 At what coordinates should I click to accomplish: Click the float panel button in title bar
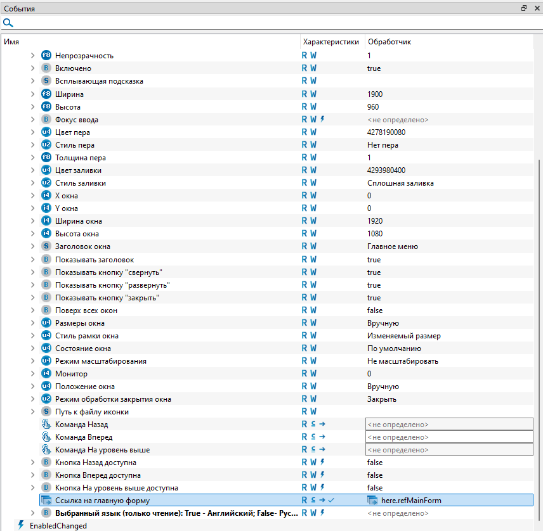524,8
